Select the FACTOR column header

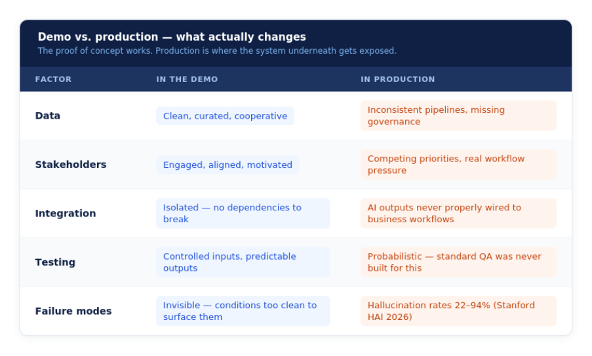[x=53, y=79]
